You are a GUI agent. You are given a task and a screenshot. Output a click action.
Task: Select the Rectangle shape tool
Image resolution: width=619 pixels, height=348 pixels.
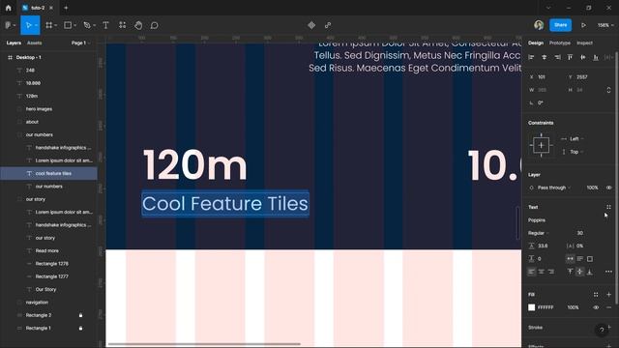coord(68,25)
